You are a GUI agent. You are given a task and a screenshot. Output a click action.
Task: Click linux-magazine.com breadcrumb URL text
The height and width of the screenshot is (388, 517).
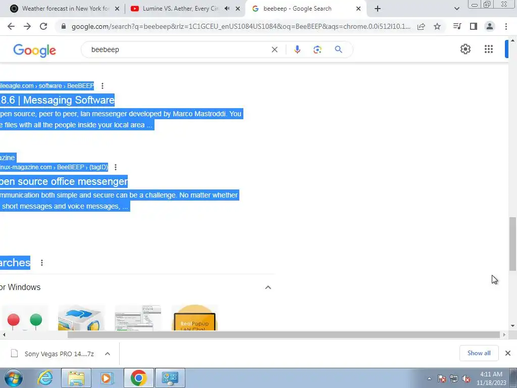54,167
